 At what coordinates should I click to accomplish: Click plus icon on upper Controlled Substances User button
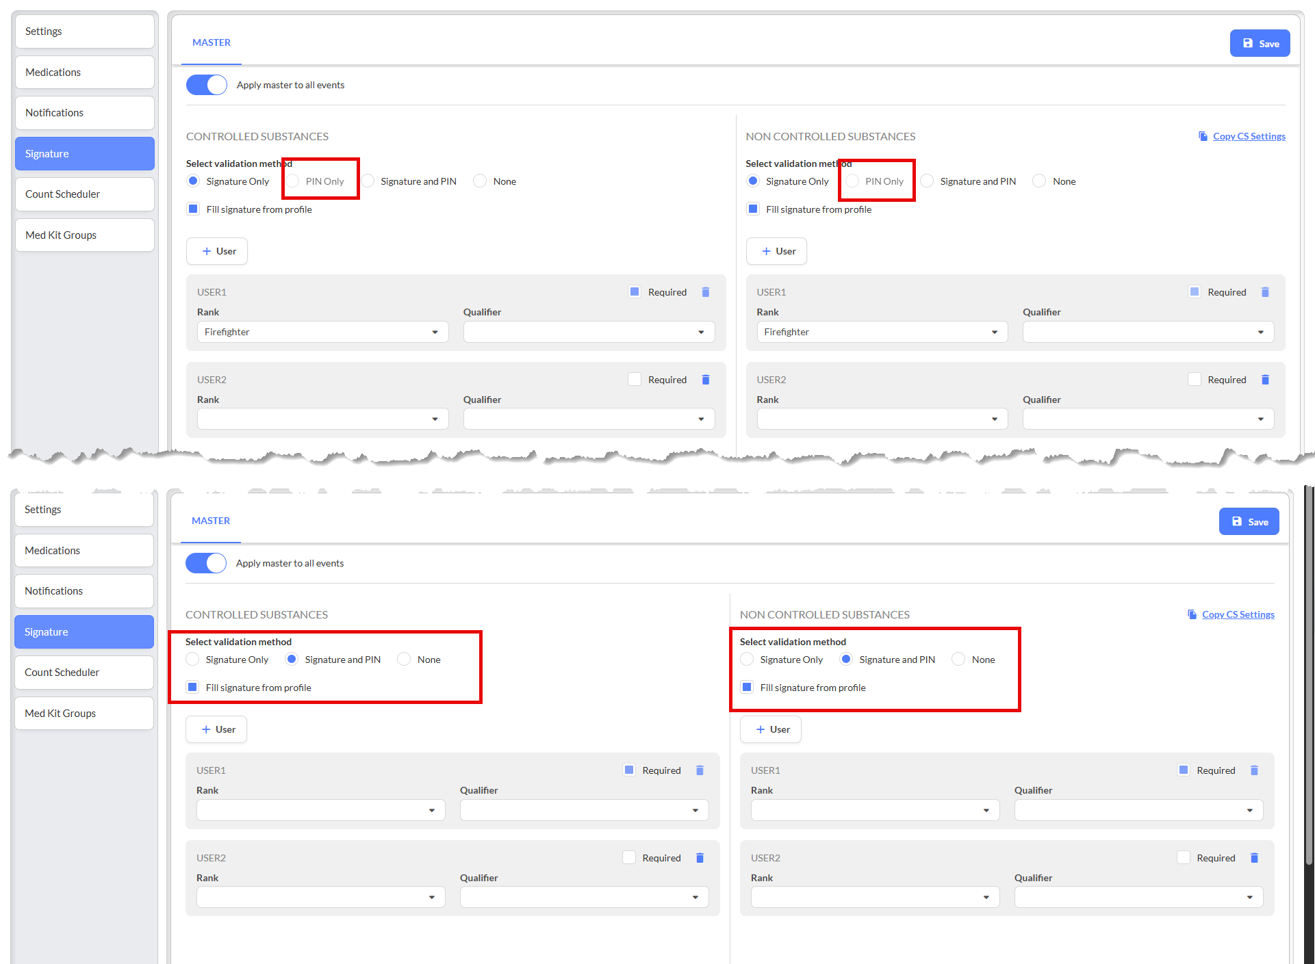(x=207, y=251)
